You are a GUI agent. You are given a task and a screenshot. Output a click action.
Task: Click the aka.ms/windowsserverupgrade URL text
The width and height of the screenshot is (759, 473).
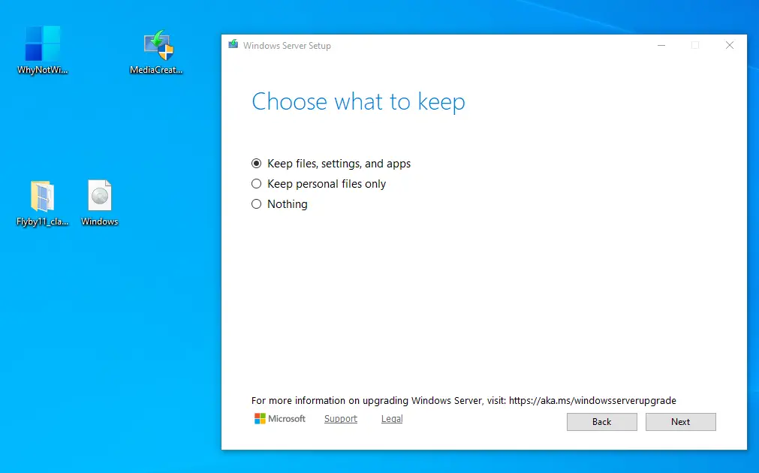[x=592, y=400]
